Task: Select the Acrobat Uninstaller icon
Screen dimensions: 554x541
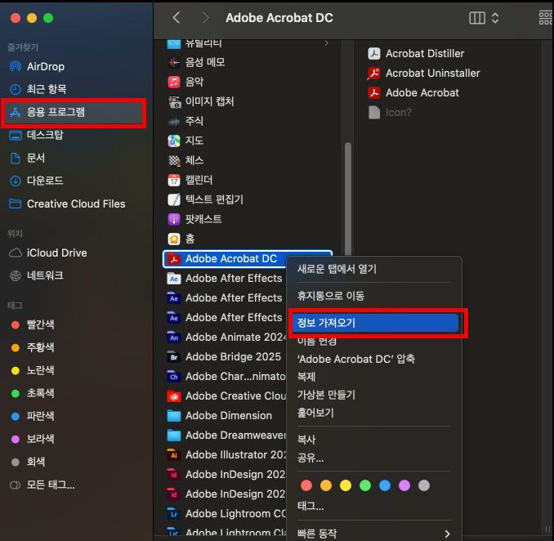Action: (373, 74)
